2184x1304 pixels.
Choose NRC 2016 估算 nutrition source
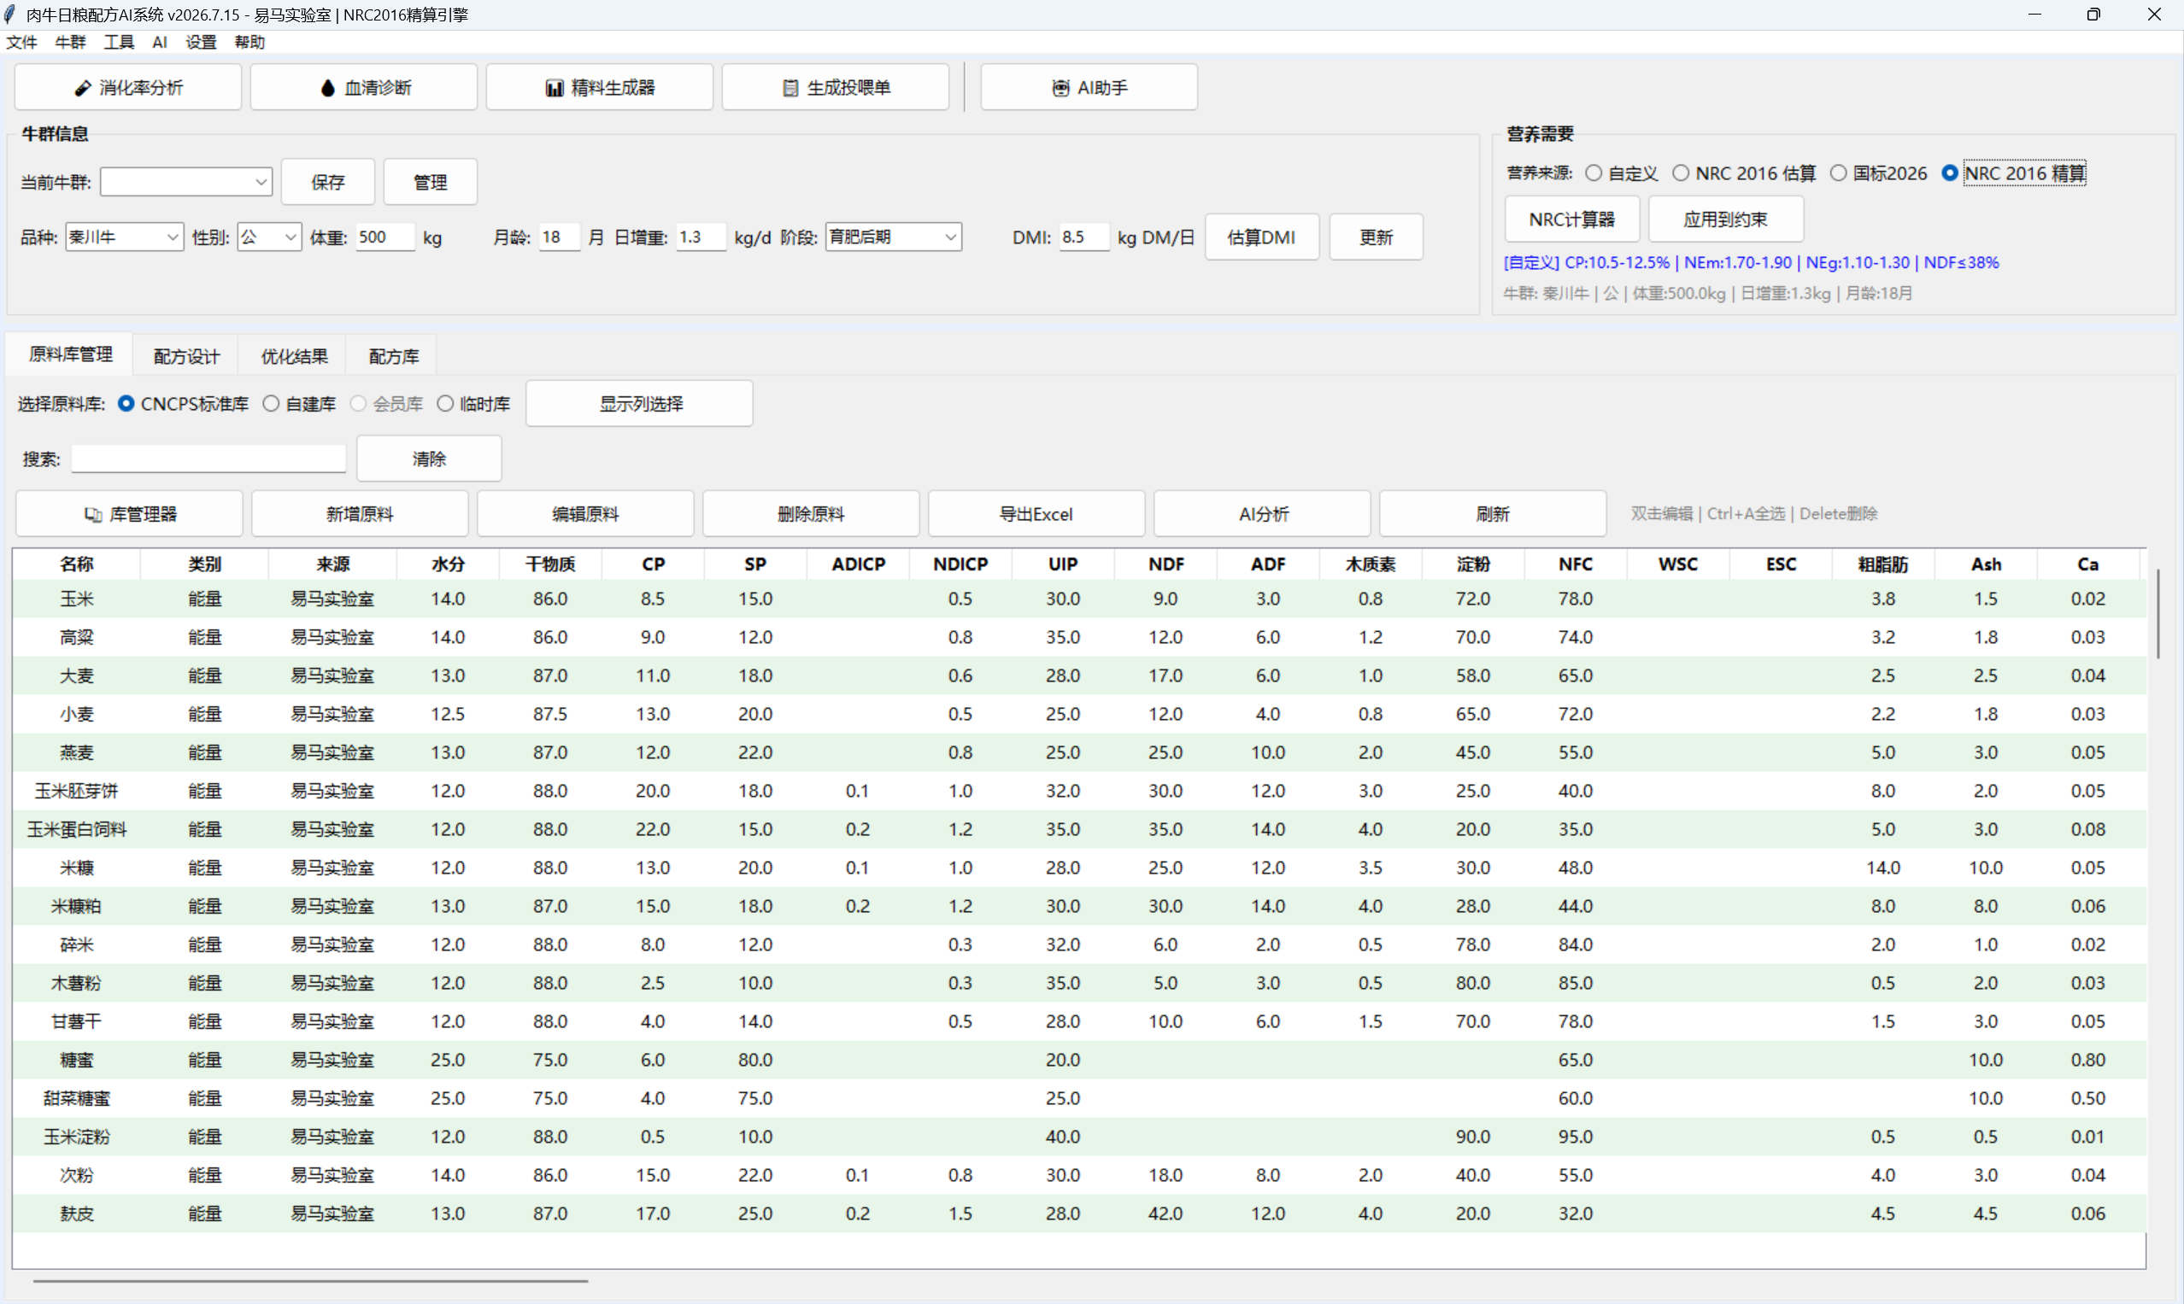[x=1680, y=173]
